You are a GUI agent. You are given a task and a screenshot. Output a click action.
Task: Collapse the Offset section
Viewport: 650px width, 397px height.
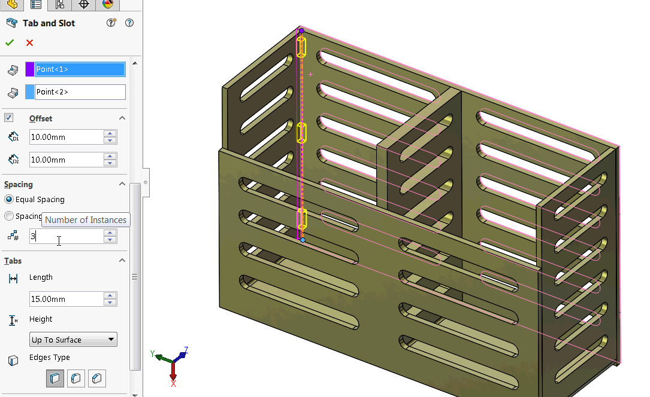click(x=122, y=118)
